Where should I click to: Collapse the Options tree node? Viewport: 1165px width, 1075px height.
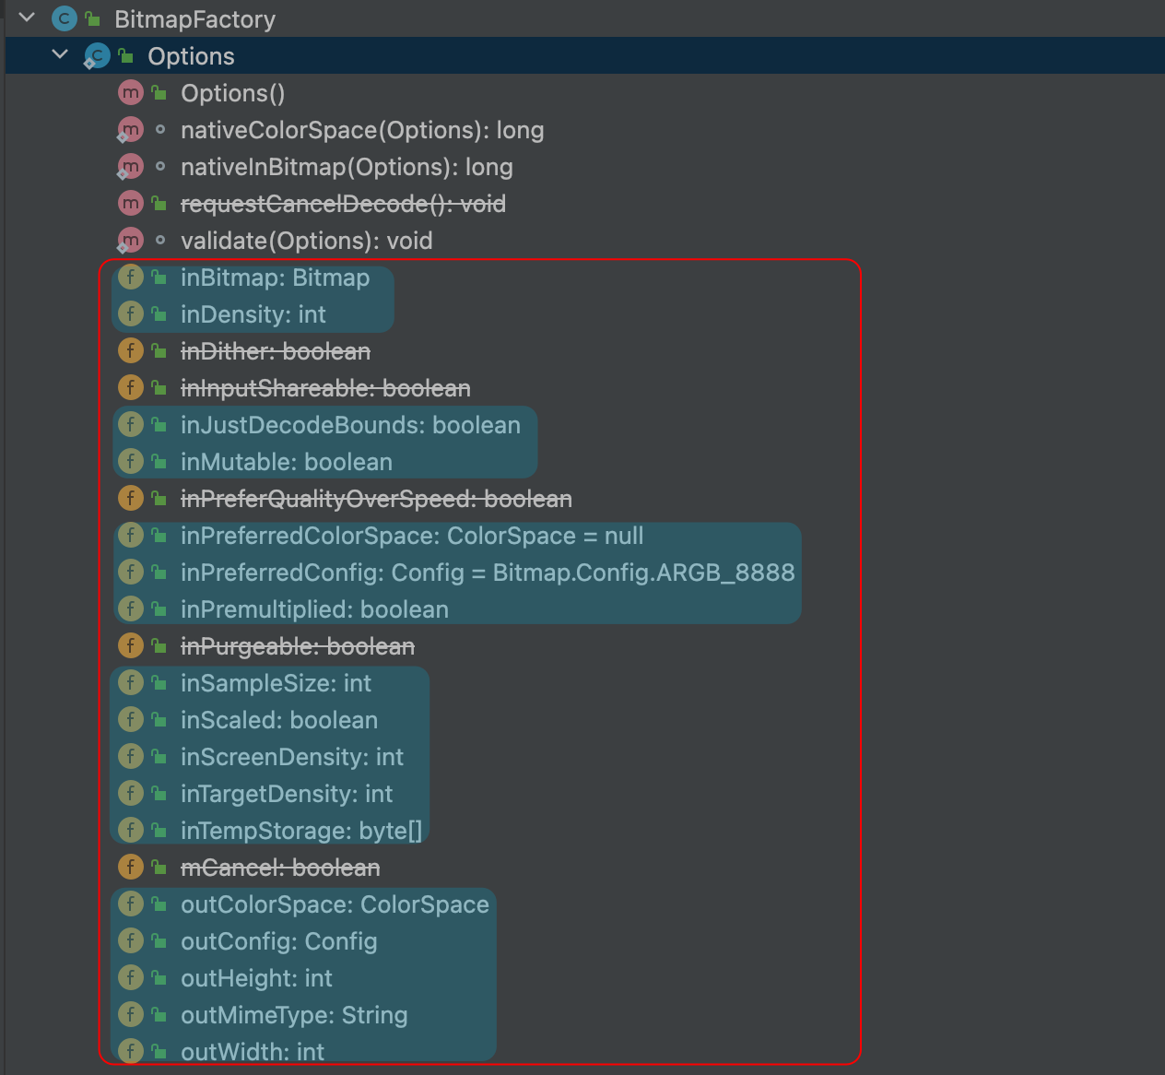click(x=60, y=54)
